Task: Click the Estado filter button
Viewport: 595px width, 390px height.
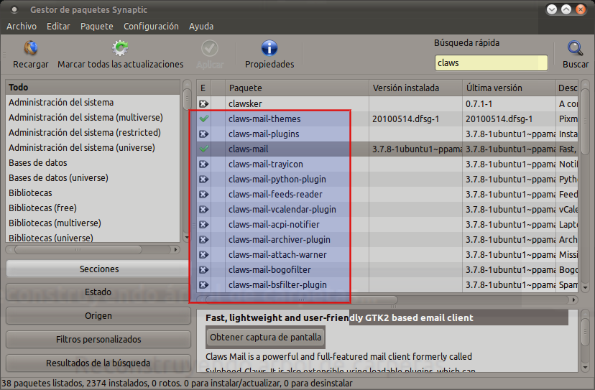Action: tap(98, 292)
